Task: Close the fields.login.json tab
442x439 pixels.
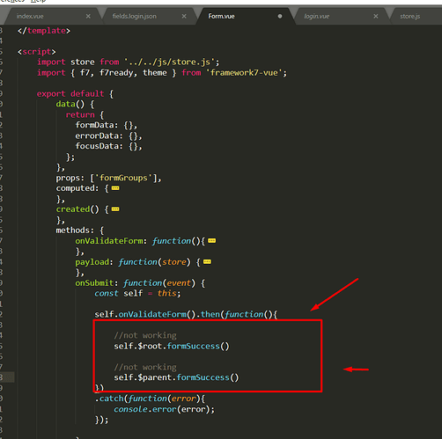Action: [184, 16]
